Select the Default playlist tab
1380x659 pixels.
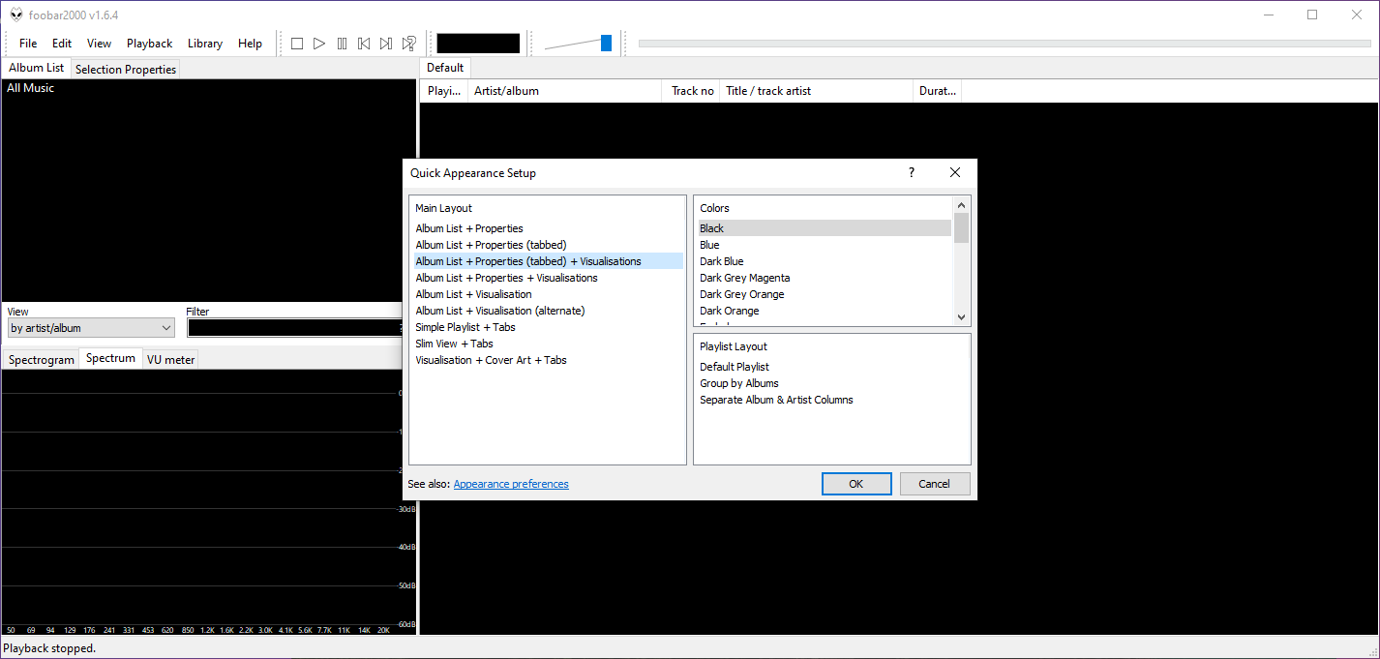[445, 68]
